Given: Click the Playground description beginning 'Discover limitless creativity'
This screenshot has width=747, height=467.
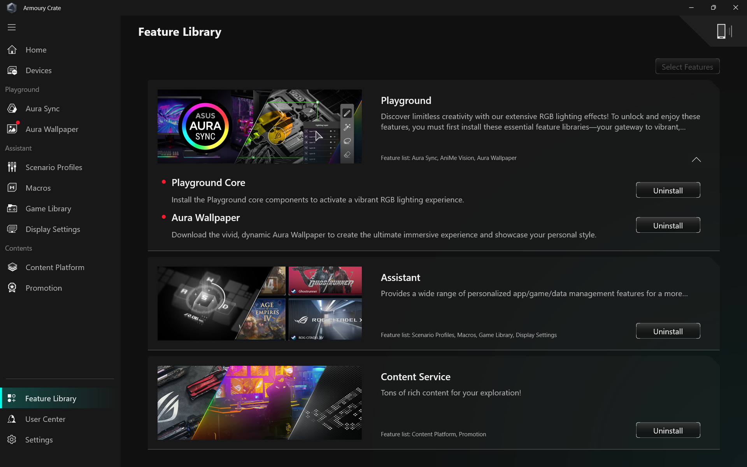Looking at the screenshot, I should (540, 122).
